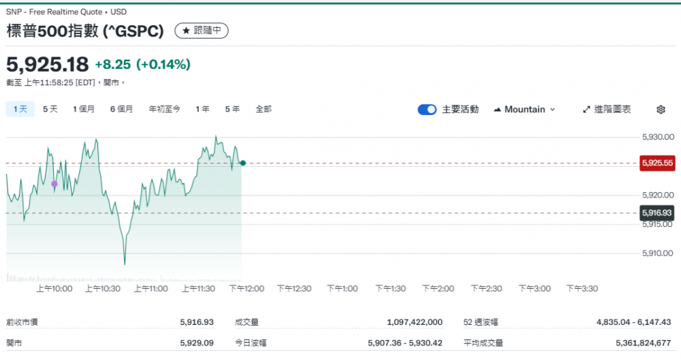The height and width of the screenshot is (359, 681).
Task: View the 5年 chart range
Action: [x=232, y=109]
